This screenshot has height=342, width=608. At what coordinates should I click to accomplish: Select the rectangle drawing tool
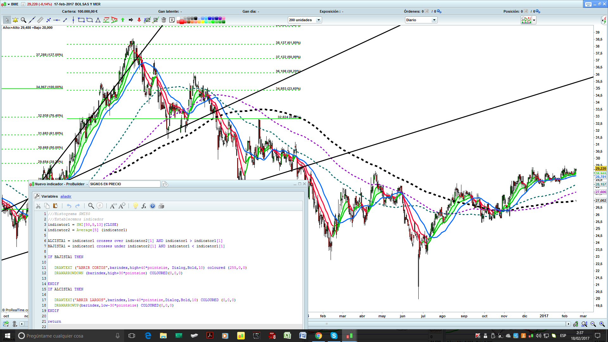81,20
